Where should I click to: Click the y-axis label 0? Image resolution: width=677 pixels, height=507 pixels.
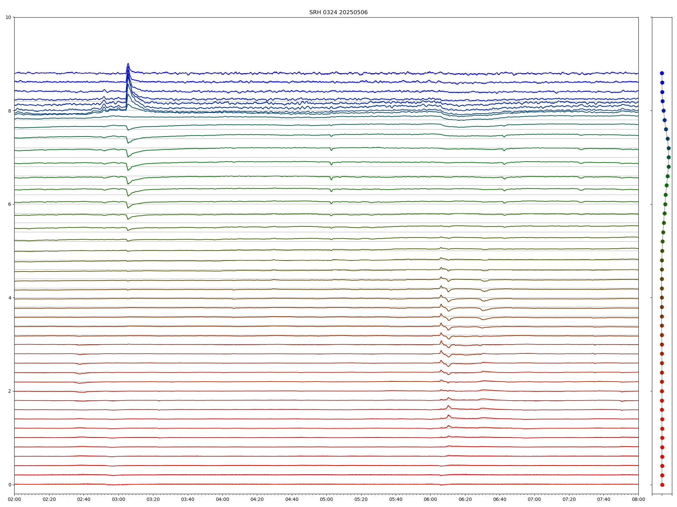coord(10,485)
